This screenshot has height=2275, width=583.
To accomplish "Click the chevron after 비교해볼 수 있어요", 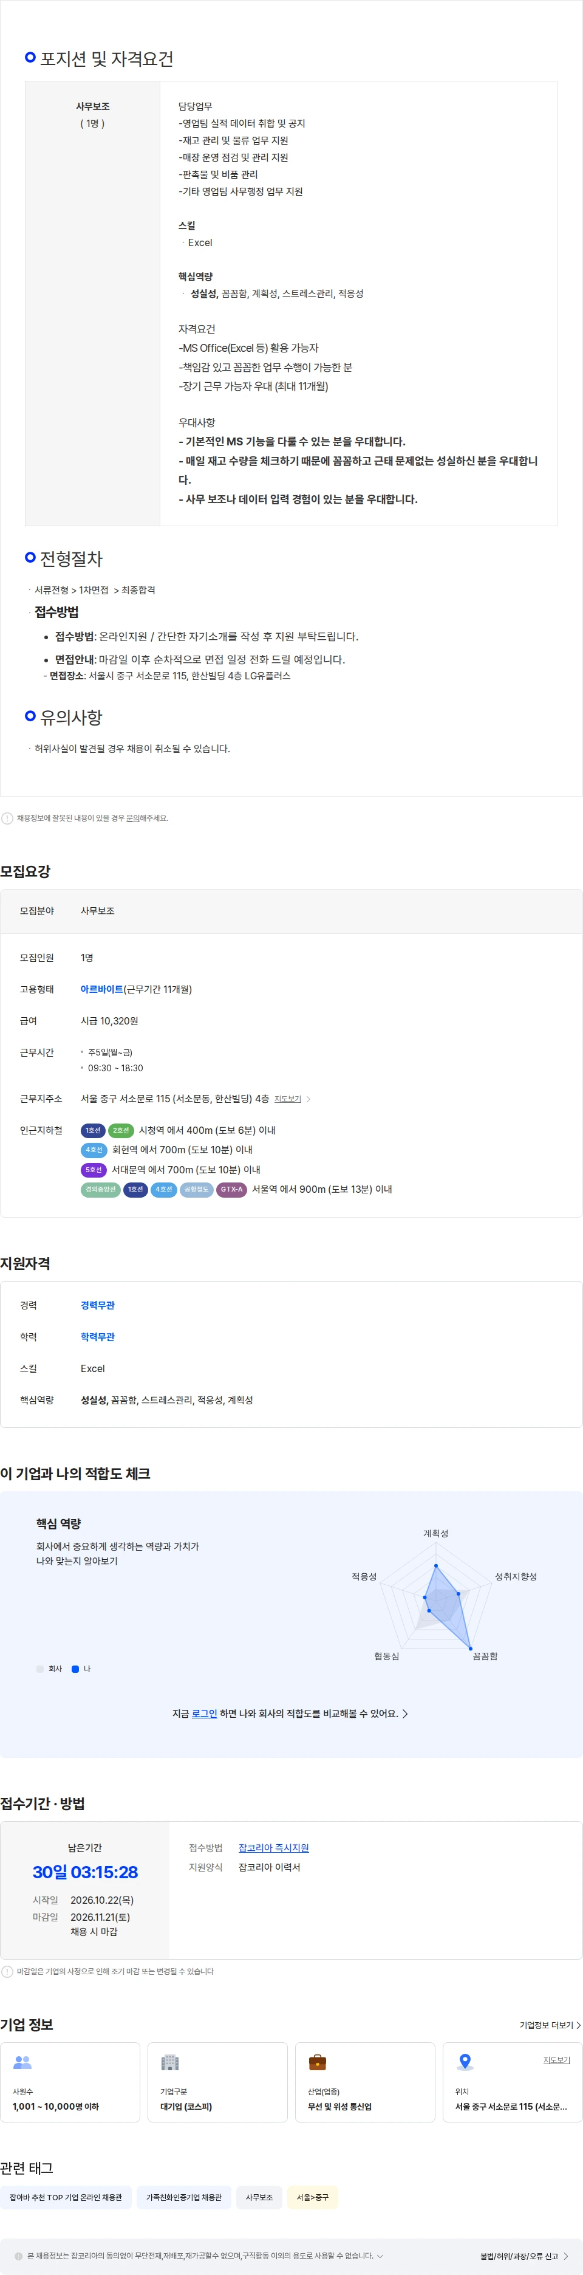I will pos(405,1714).
